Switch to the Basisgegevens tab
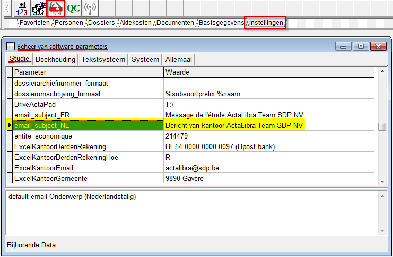The height and width of the screenshot is (257, 393). (x=221, y=23)
